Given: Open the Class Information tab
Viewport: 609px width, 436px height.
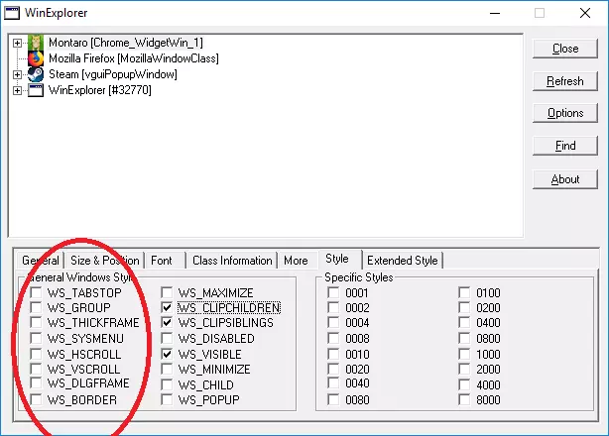Looking at the screenshot, I should [232, 261].
